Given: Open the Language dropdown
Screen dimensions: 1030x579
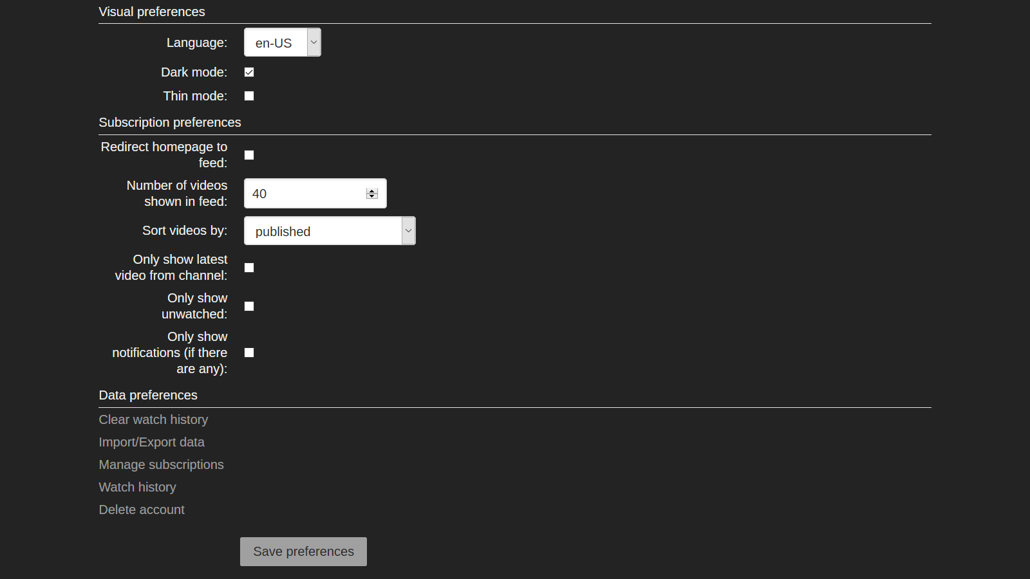Looking at the screenshot, I should click(x=282, y=42).
